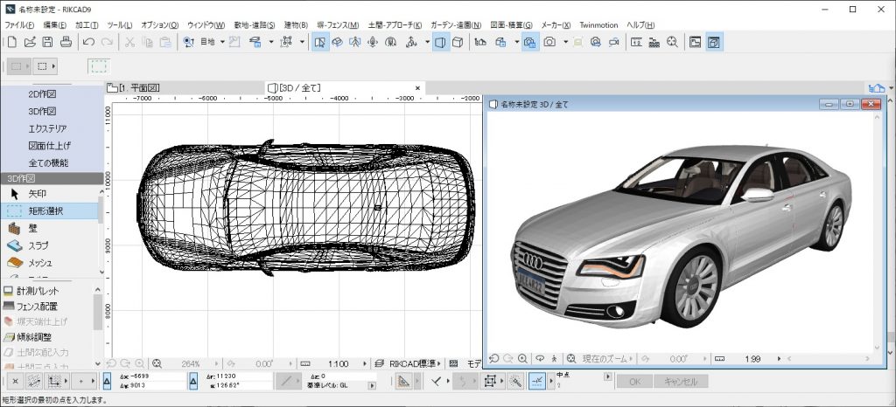The height and width of the screenshot is (407, 896).
Task: Click fit-to-window icon in floor plan footer
Action: [x=157, y=363]
